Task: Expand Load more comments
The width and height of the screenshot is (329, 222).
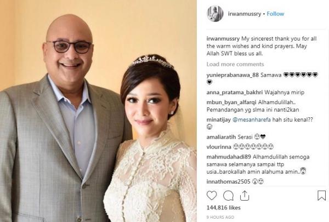Action: point(235,64)
